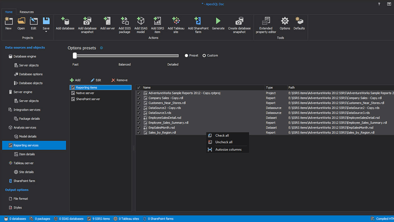Image resolution: width=394 pixels, height=222 pixels.
Task: Uncheck Customers_Near_Stores.rdl checkbox
Action: click(138, 103)
